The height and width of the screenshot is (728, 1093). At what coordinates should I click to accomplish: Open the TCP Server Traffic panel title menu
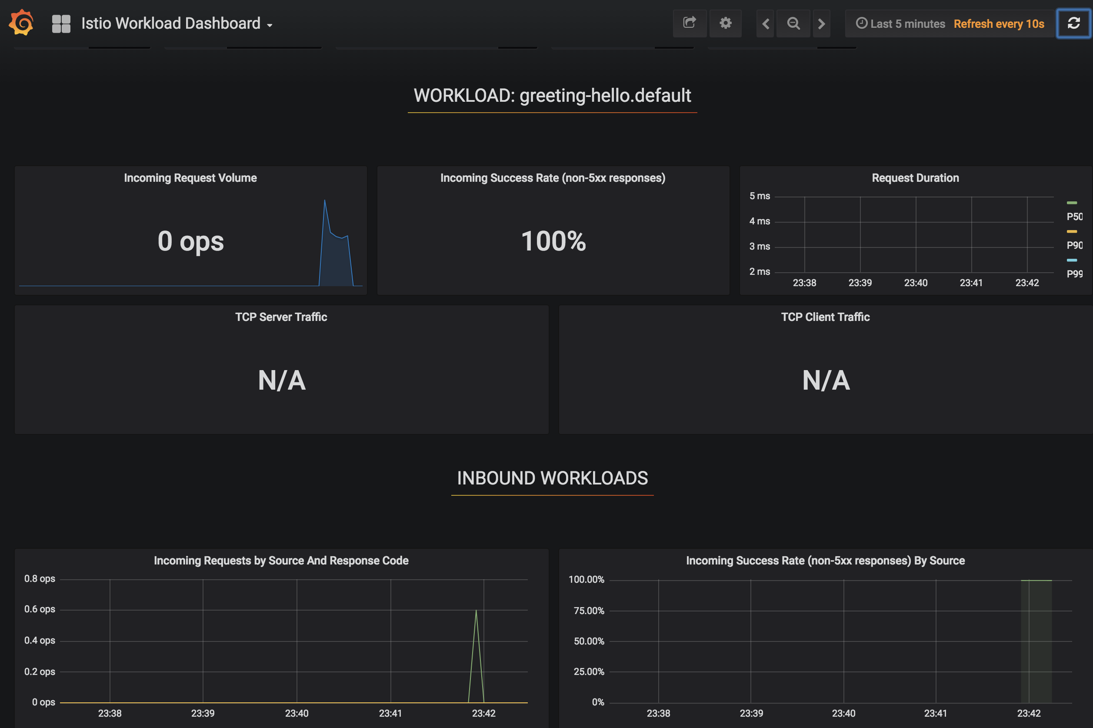click(281, 317)
